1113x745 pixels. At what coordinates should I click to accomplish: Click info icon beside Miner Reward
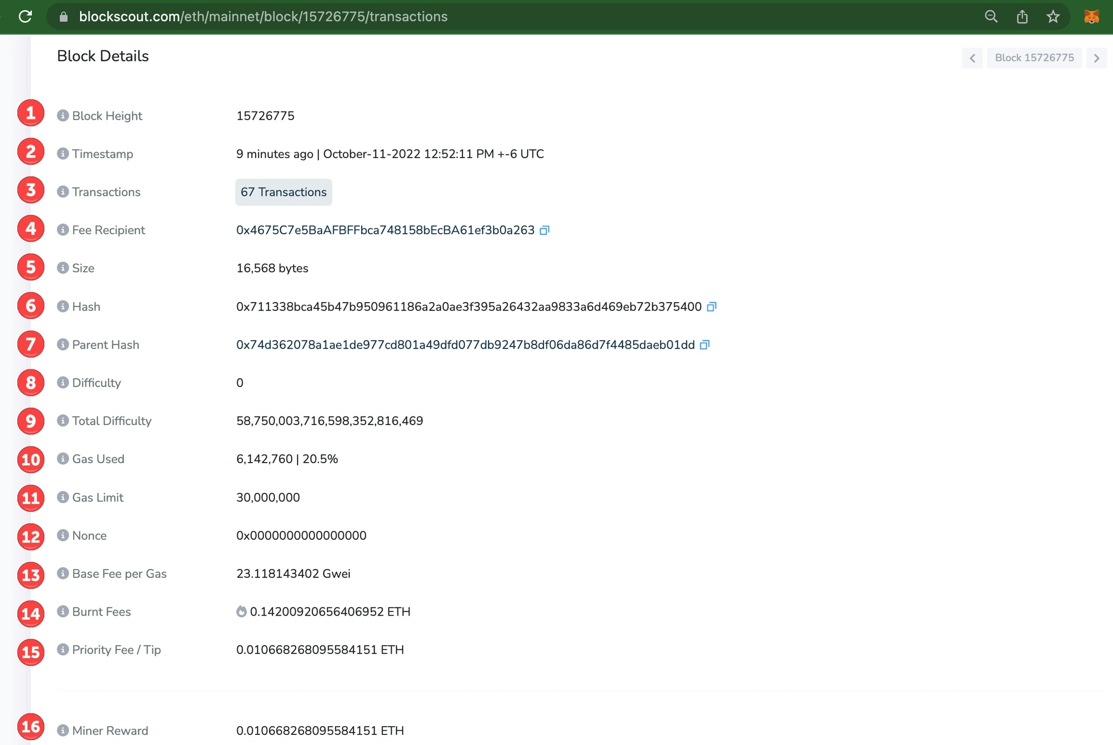coord(63,730)
